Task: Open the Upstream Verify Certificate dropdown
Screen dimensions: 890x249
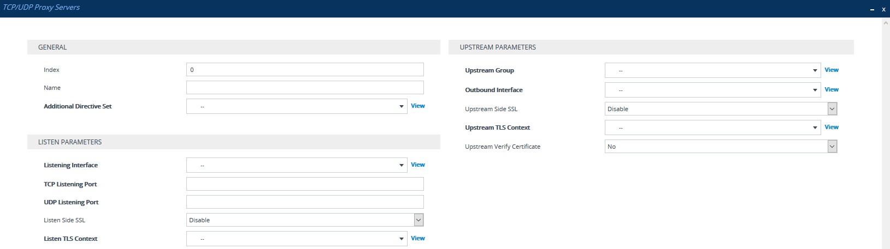Action: point(720,147)
